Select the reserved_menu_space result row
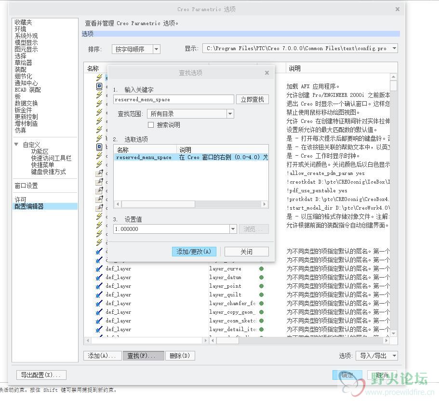The width and height of the screenshot is (439, 401). tap(191, 158)
